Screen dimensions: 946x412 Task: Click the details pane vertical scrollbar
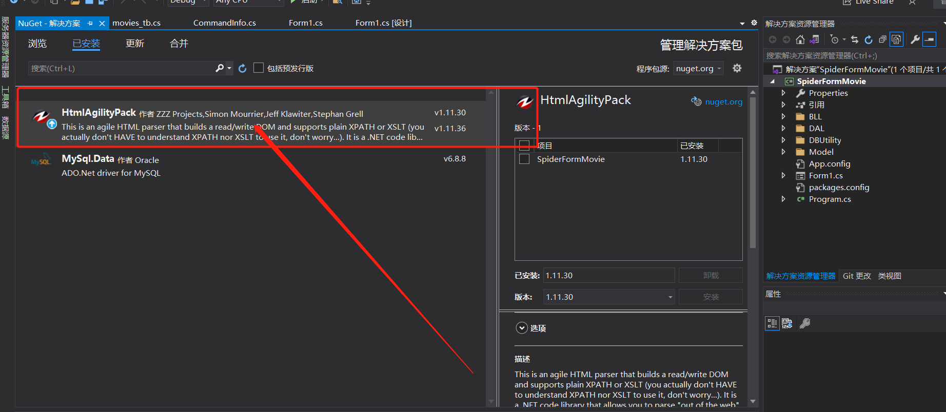coord(753,173)
